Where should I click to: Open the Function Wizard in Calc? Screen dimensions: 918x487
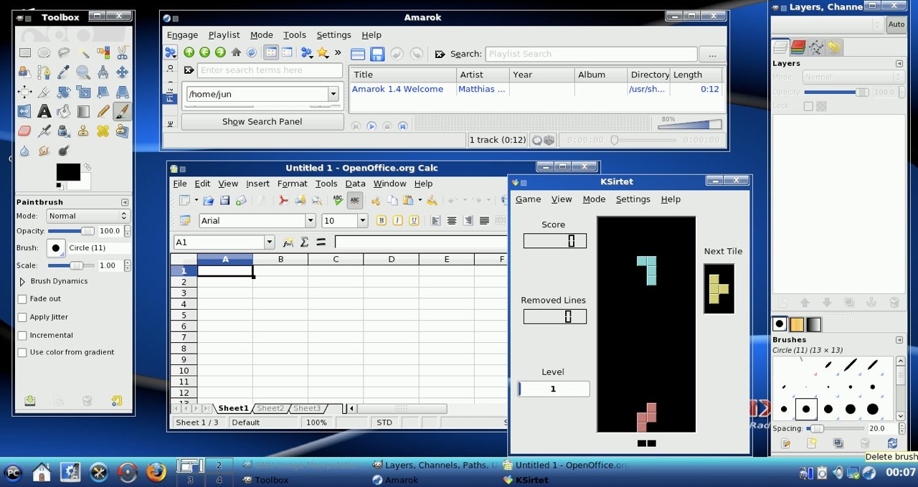pyautogui.click(x=288, y=242)
